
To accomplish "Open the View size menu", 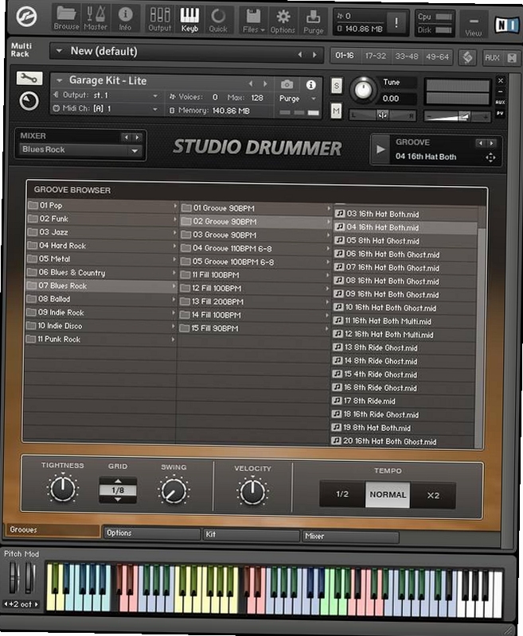I will [x=473, y=25].
